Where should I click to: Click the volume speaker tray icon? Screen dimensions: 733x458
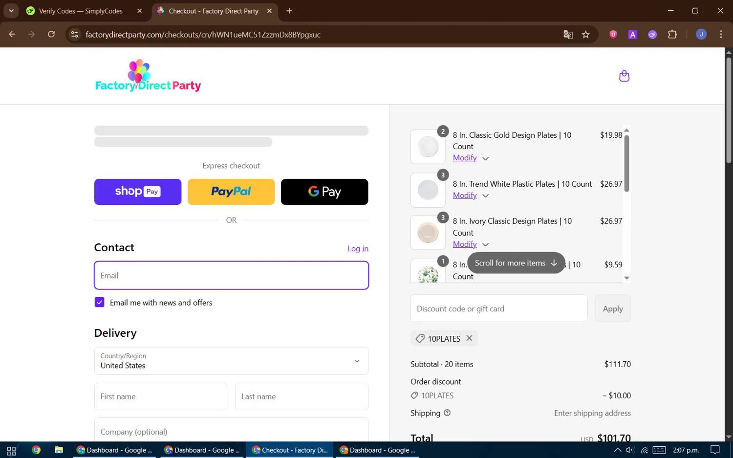[630, 450]
